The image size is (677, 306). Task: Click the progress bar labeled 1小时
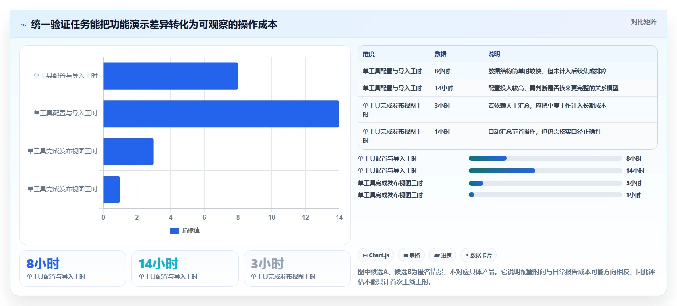[x=545, y=195]
